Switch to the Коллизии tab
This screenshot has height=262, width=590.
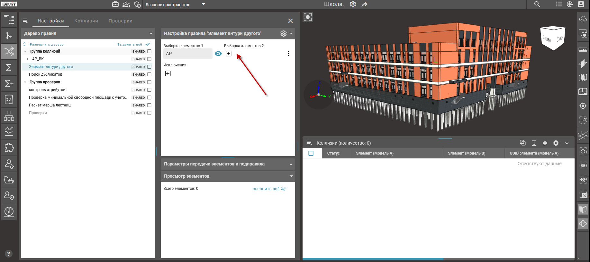(86, 21)
